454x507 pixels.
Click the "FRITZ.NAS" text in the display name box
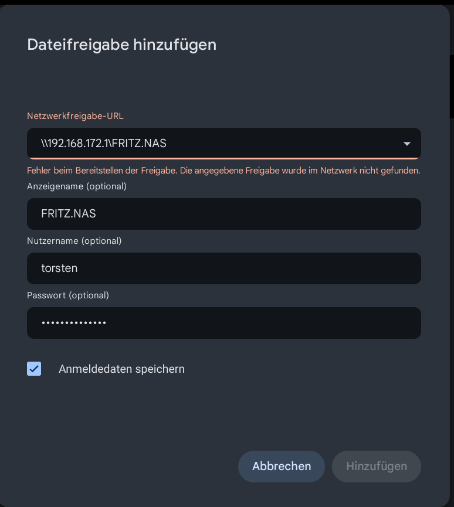pyautogui.click(x=69, y=214)
